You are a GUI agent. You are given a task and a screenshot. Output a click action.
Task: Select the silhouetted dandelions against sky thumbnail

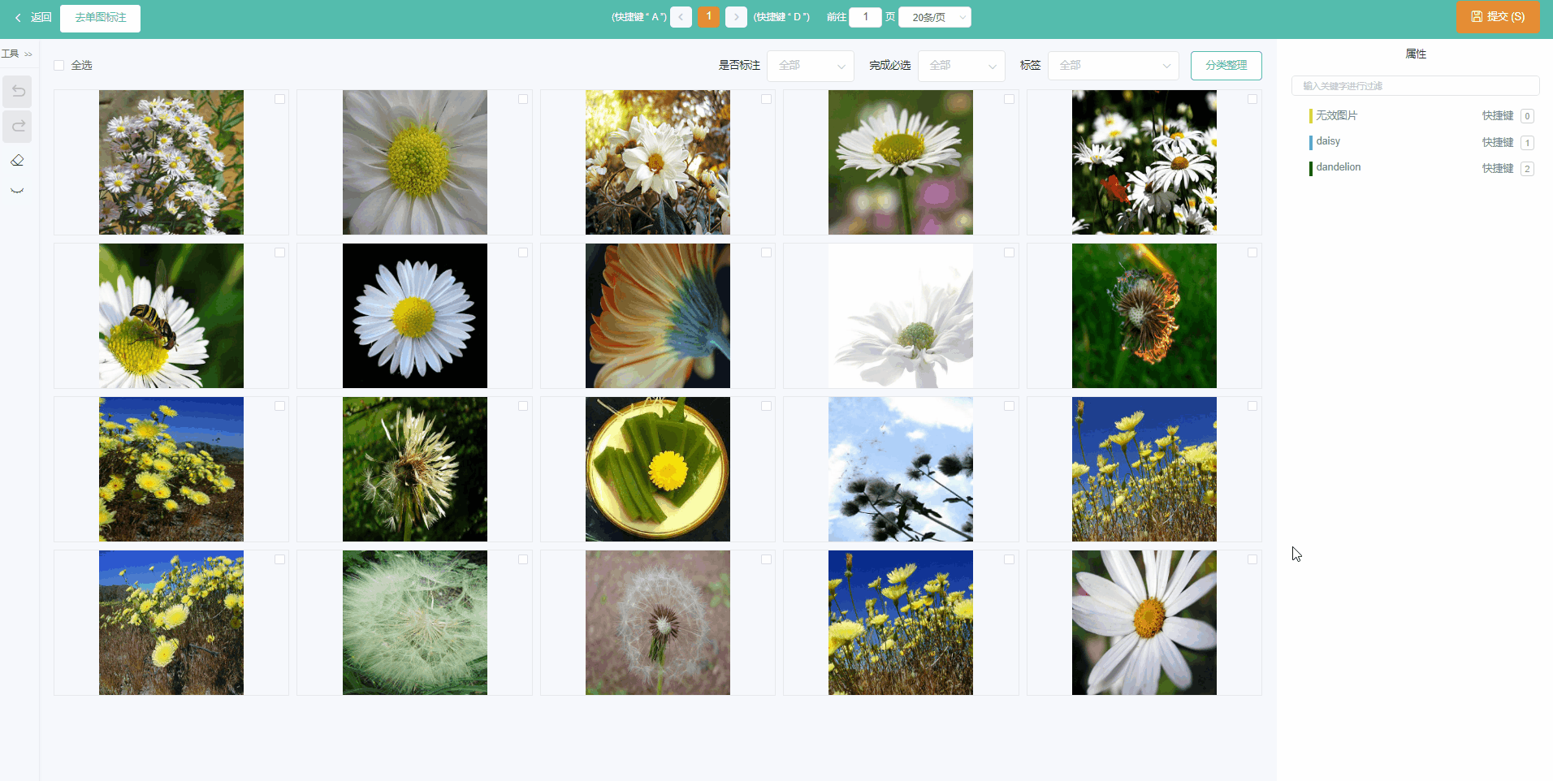click(901, 469)
